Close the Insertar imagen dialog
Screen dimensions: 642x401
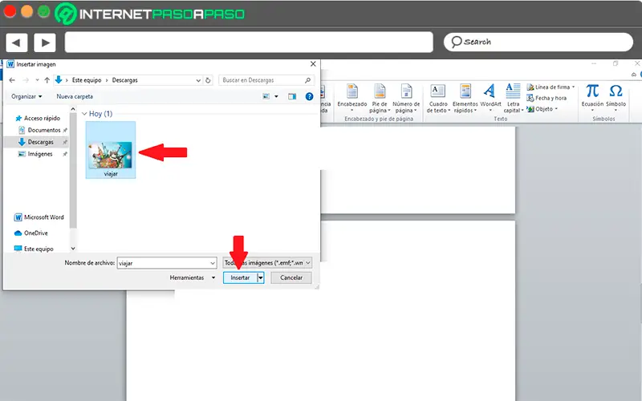pos(313,64)
